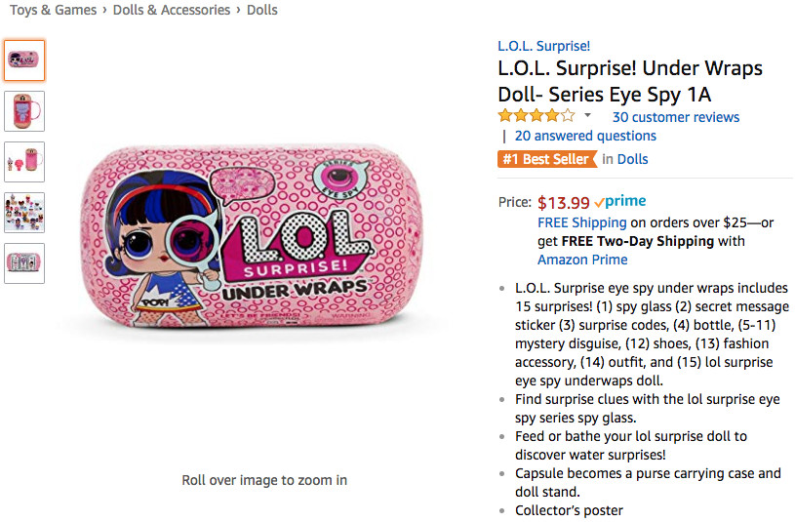Click the star rating icons

(x=537, y=116)
